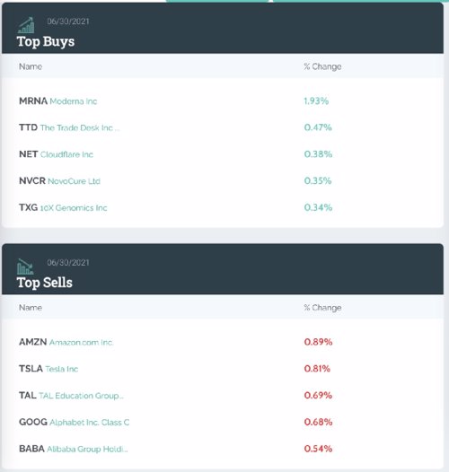
Task: Open BABA Alibaba Group Holding link
Action: pyautogui.click(x=74, y=449)
